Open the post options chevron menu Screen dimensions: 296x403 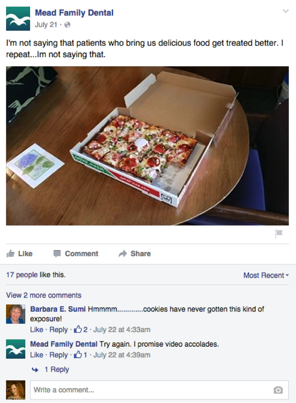(x=285, y=11)
